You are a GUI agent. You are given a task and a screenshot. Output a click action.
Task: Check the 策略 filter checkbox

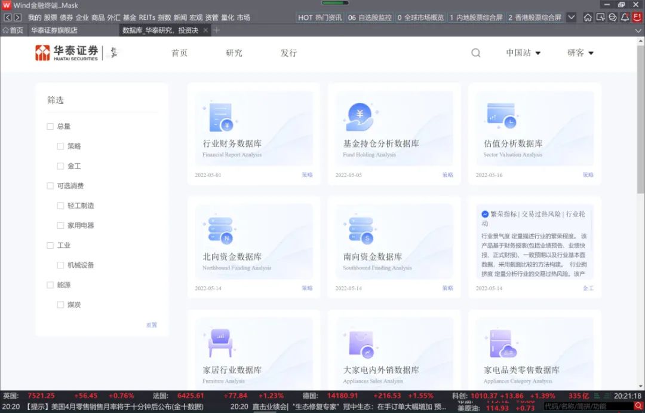point(60,146)
